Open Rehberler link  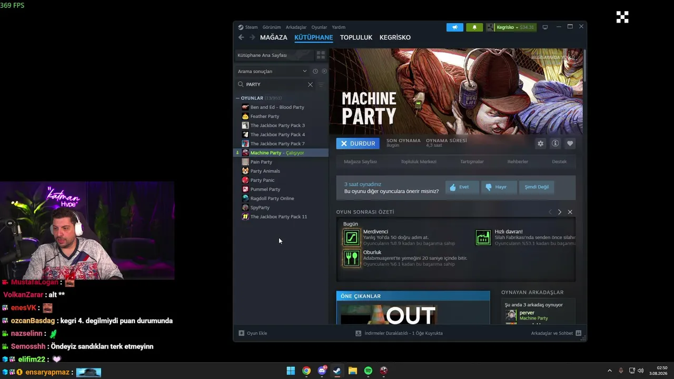(518, 162)
